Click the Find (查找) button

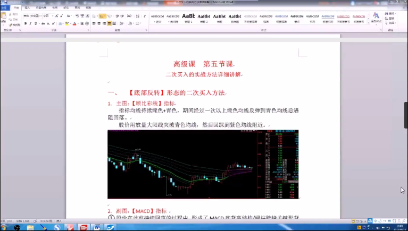390,13
